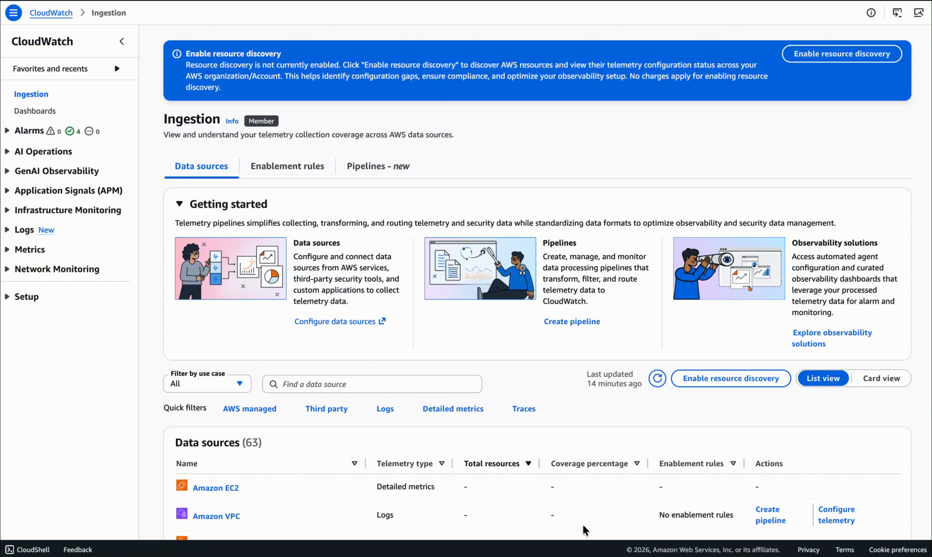Sort by Total resources column arrow
This screenshot has height=557, width=932.
tap(528, 464)
